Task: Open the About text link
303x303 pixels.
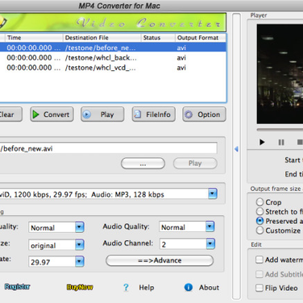Action: (209, 288)
